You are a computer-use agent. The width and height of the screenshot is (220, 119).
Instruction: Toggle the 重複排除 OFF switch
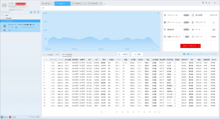click(186, 30)
